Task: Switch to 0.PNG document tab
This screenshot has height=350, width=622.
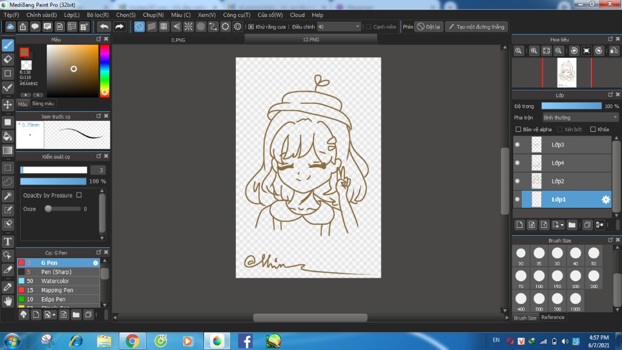Action: pos(178,39)
